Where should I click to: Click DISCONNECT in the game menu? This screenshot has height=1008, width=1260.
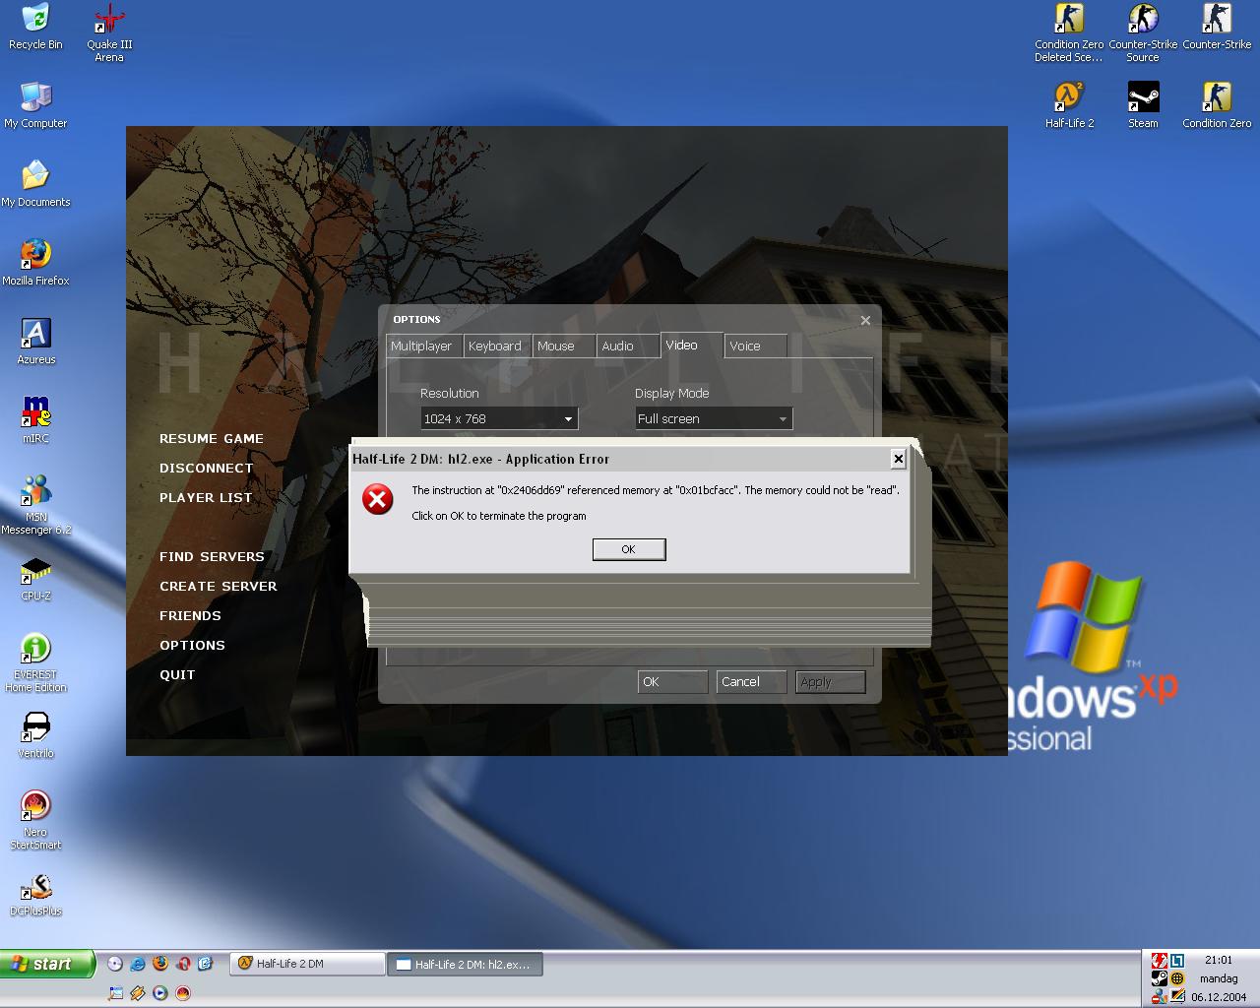[x=207, y=469]
